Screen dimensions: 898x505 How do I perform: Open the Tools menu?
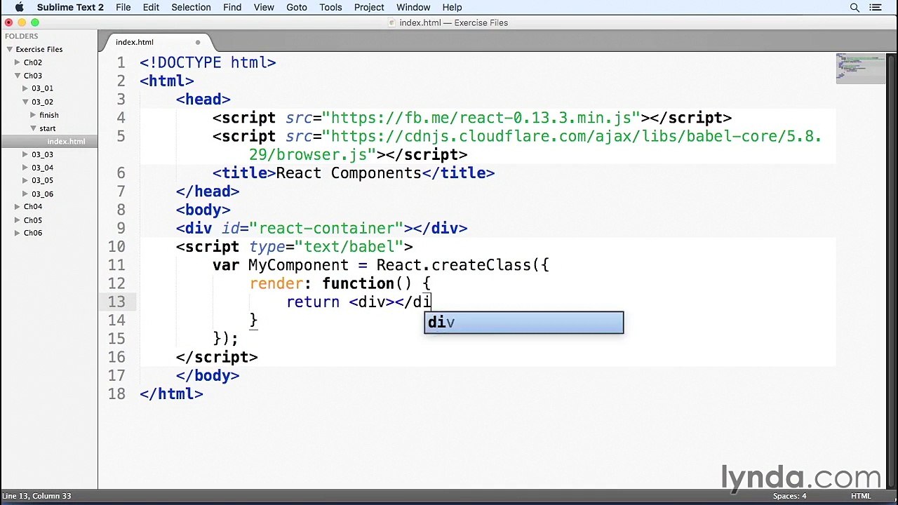click(330, 7)
